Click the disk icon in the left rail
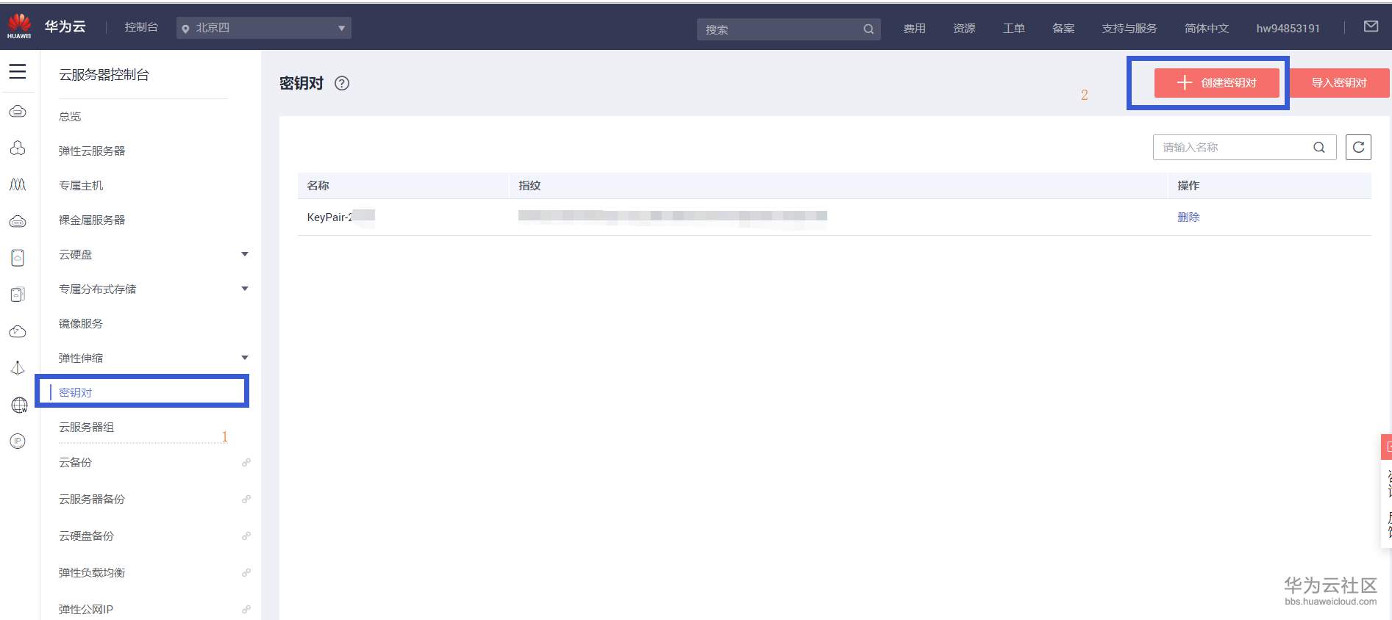The height and width of the screenshot is (620, 1392). pyautogui.click(x=18, y=258)
